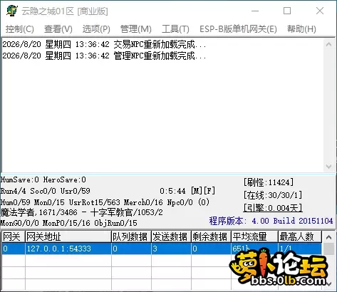The width and height of the screenshot is (337, 292).
Task: Open the ESP-B版单机网关(E) menu
Action: (x=238, y=29)
